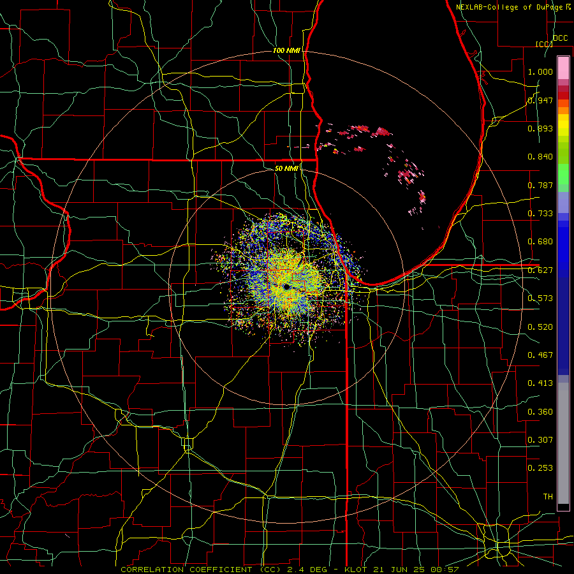Select the red segment of the color bar
This screenshot has width=574, height=574.
pos(563,96)
